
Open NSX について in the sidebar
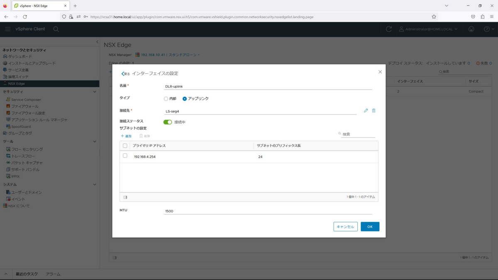point(19,206)
